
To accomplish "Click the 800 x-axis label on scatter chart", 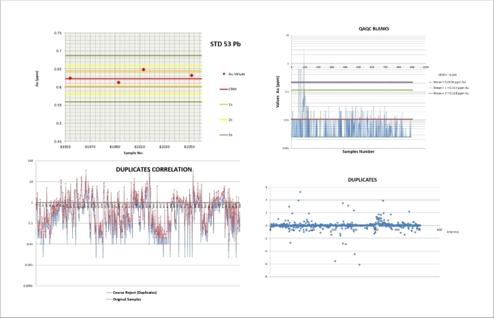I will [x=439, y=230].
